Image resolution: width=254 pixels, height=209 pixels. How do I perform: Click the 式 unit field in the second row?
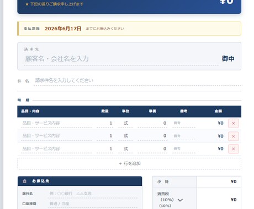click(125, 136)
